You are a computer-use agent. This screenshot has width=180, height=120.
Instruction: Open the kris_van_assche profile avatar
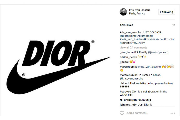[123, 12]
